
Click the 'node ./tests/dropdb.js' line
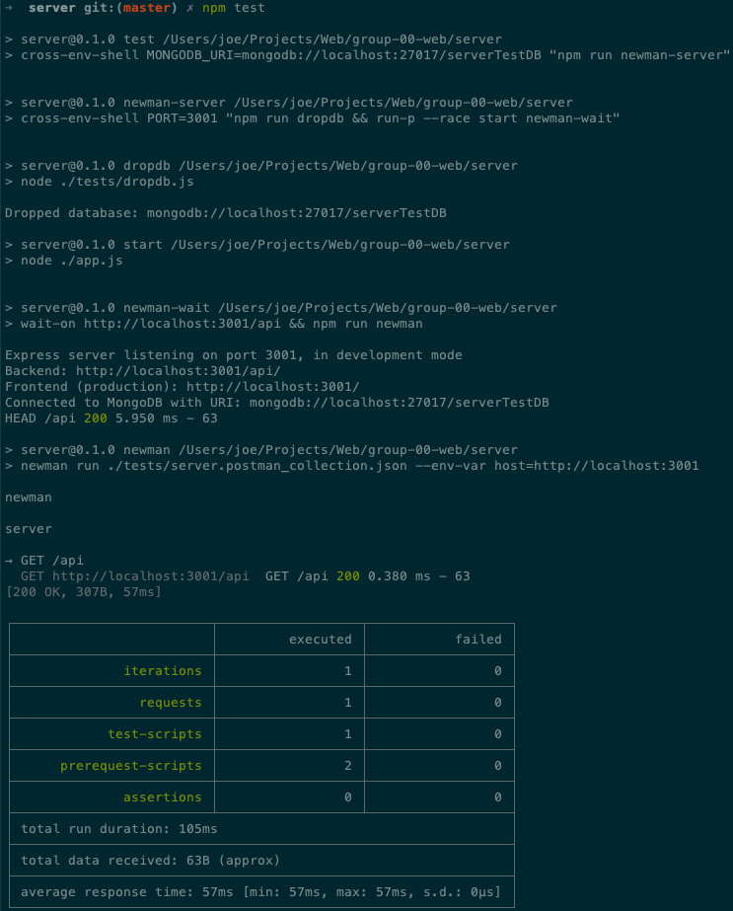click(x=100, y=182)
